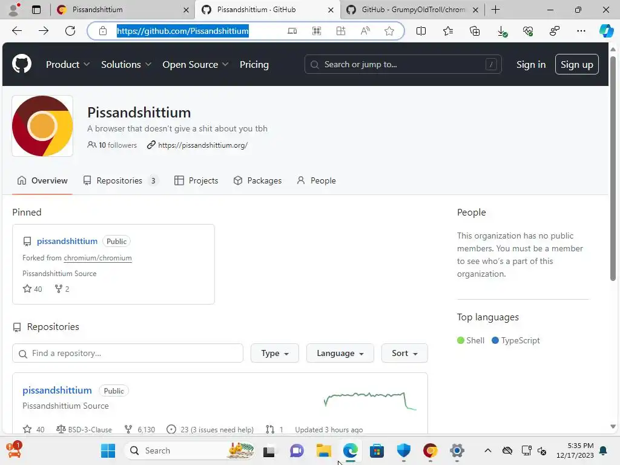Image resolution: width=620 pixels, height=465 pixels.
Task: Switch to the Packages tab
Action: coord(257,180)
